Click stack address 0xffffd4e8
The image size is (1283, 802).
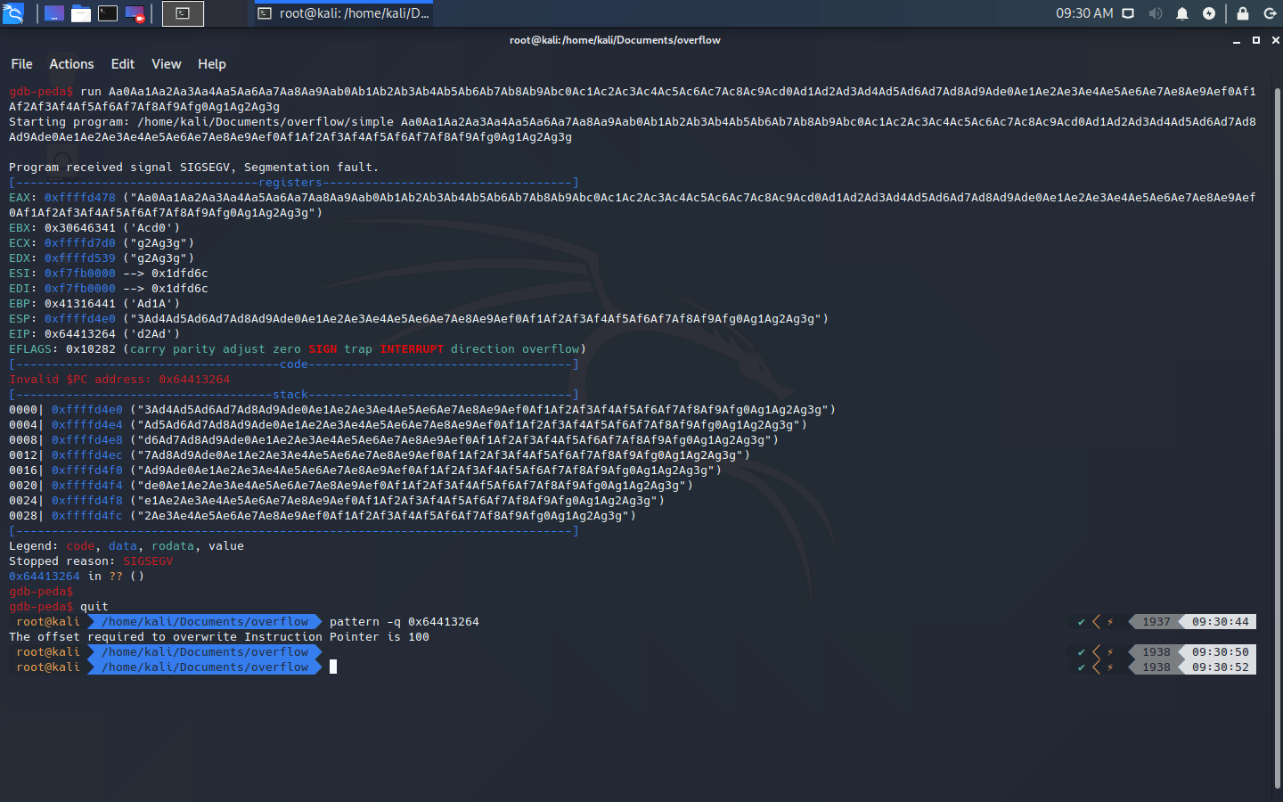pos(87,440)
